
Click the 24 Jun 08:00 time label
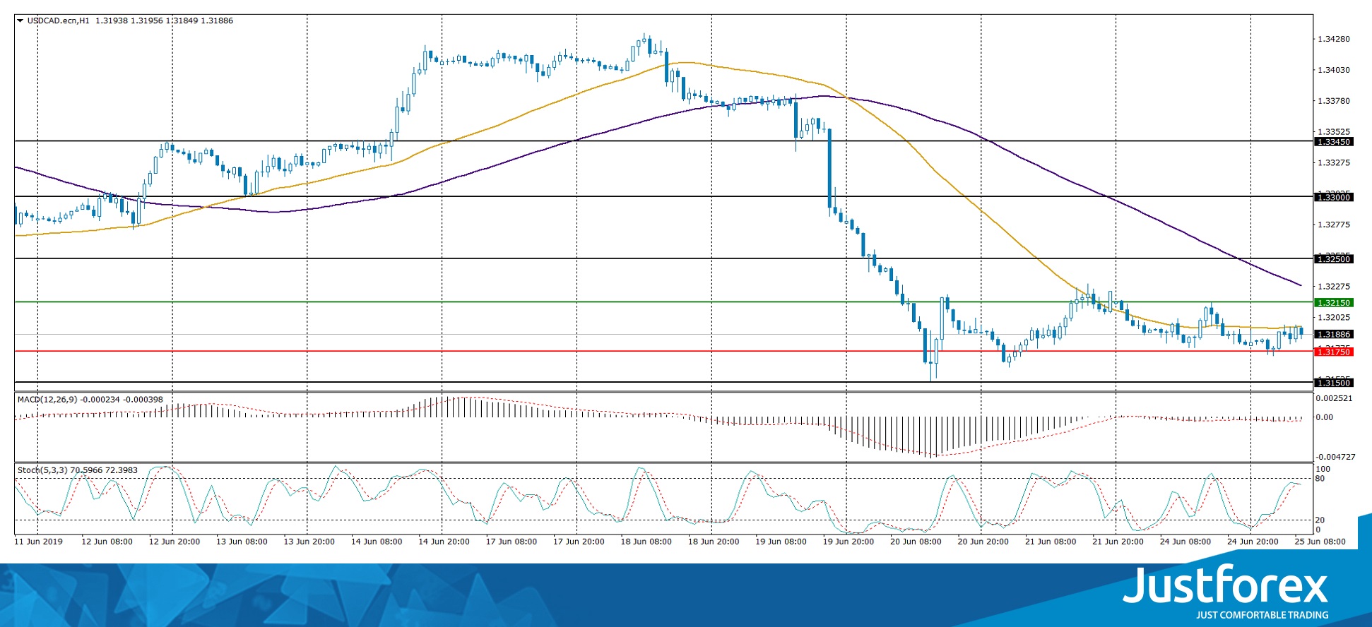pyautogui.click(x=1185, y=542)
